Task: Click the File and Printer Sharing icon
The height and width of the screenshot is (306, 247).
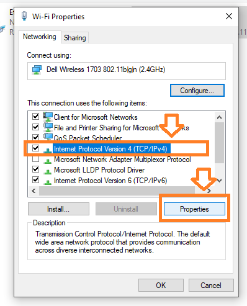Action: (48, 127)
